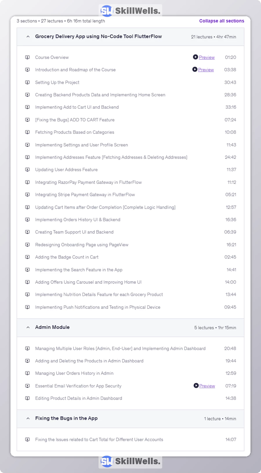Select Setting Up the Project lecture title
Viewport: 261px width, 473px height.
(x=57, y=82)
